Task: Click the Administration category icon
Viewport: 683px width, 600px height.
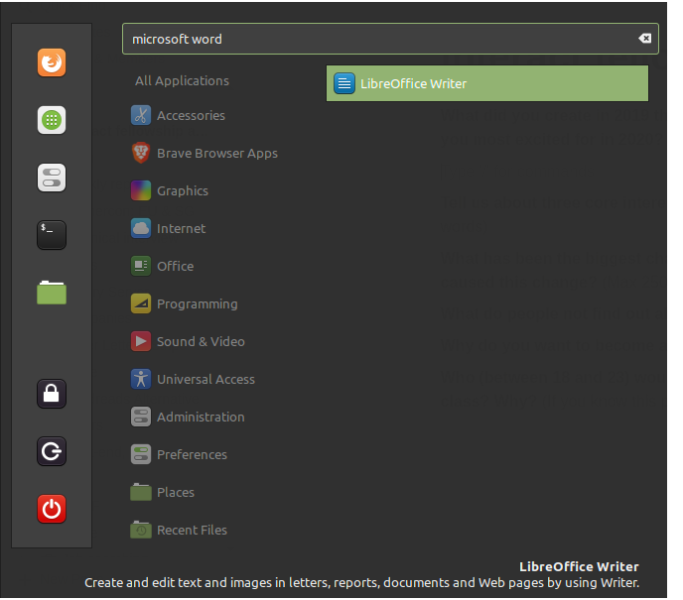Action: (x=141, y=417)
